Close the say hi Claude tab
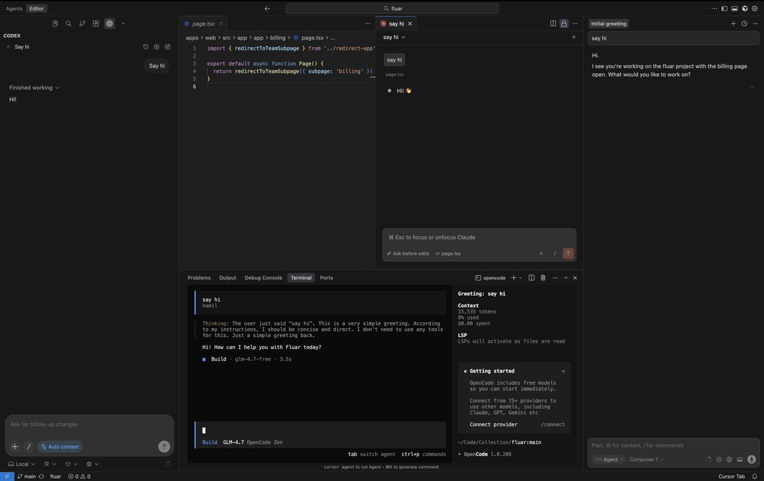 (410, 24)
